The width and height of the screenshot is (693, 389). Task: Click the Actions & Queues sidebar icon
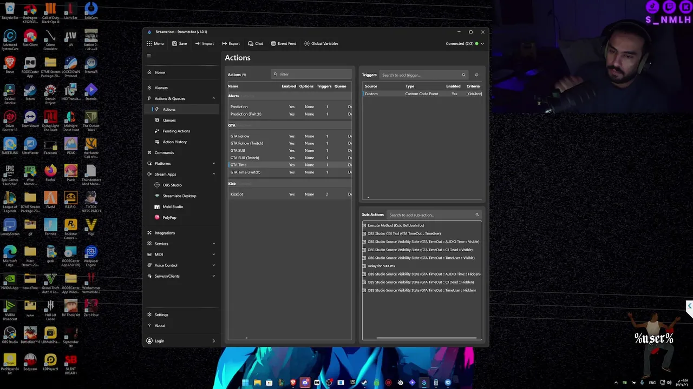[149, 98]
